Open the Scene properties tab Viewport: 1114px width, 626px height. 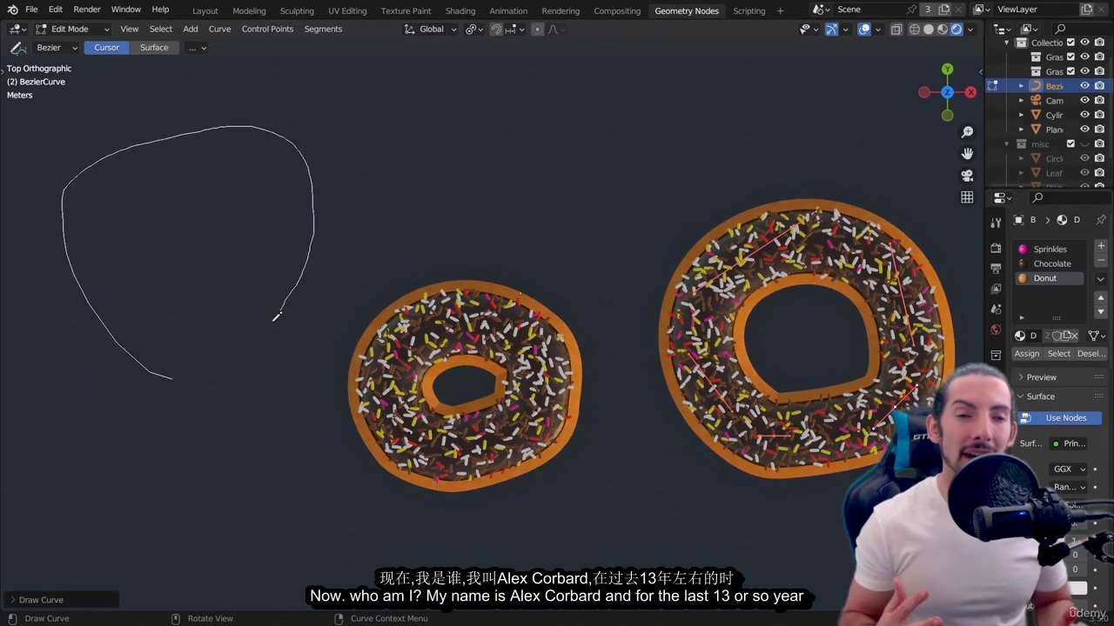(996, 309)
